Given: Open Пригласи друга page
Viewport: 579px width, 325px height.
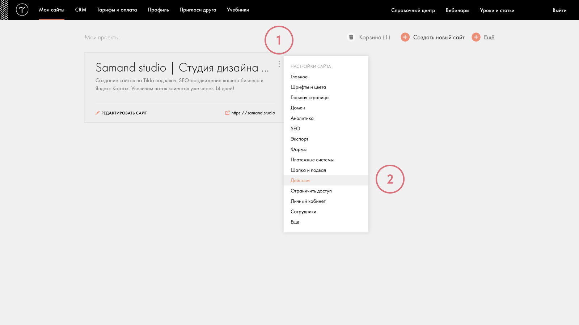Looking at the screenshot, I should coord(198,10).
